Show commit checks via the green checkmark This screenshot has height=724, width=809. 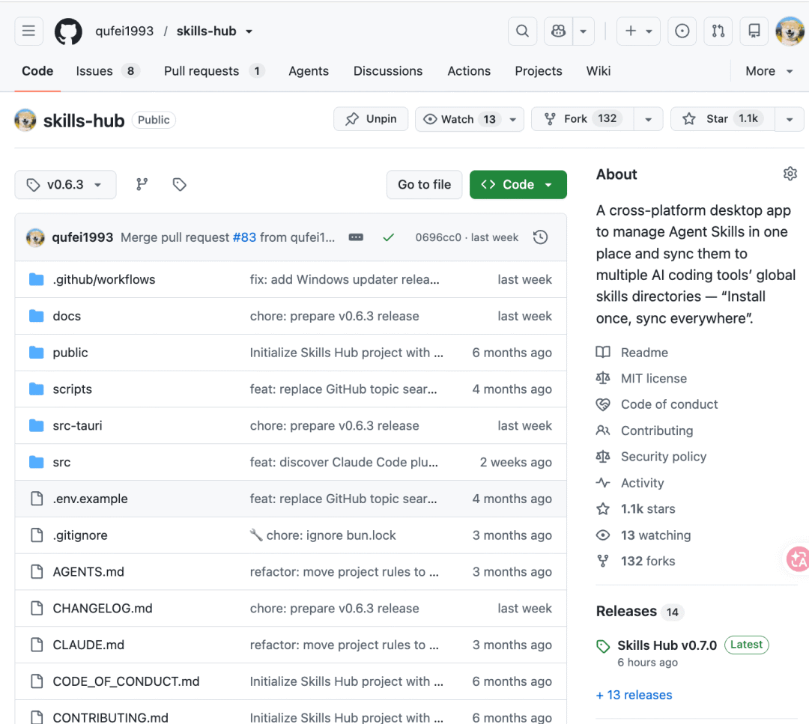click(389, 237)
